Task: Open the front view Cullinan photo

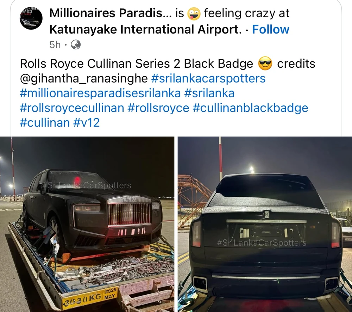Action: 87,224
